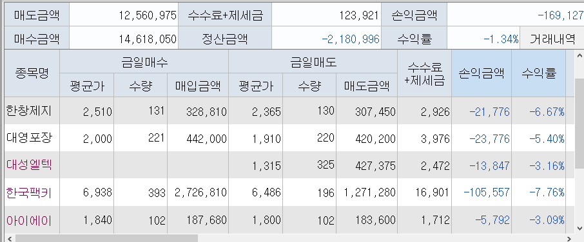Click vertical scrollbar down arrow
Viewport: 584px width, 242px height.
pos(579,228)
